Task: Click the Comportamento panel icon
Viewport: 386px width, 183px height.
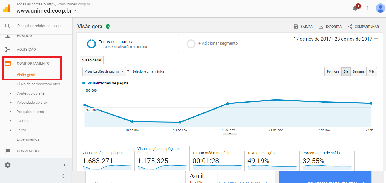Action: click(x=8, y=63)
